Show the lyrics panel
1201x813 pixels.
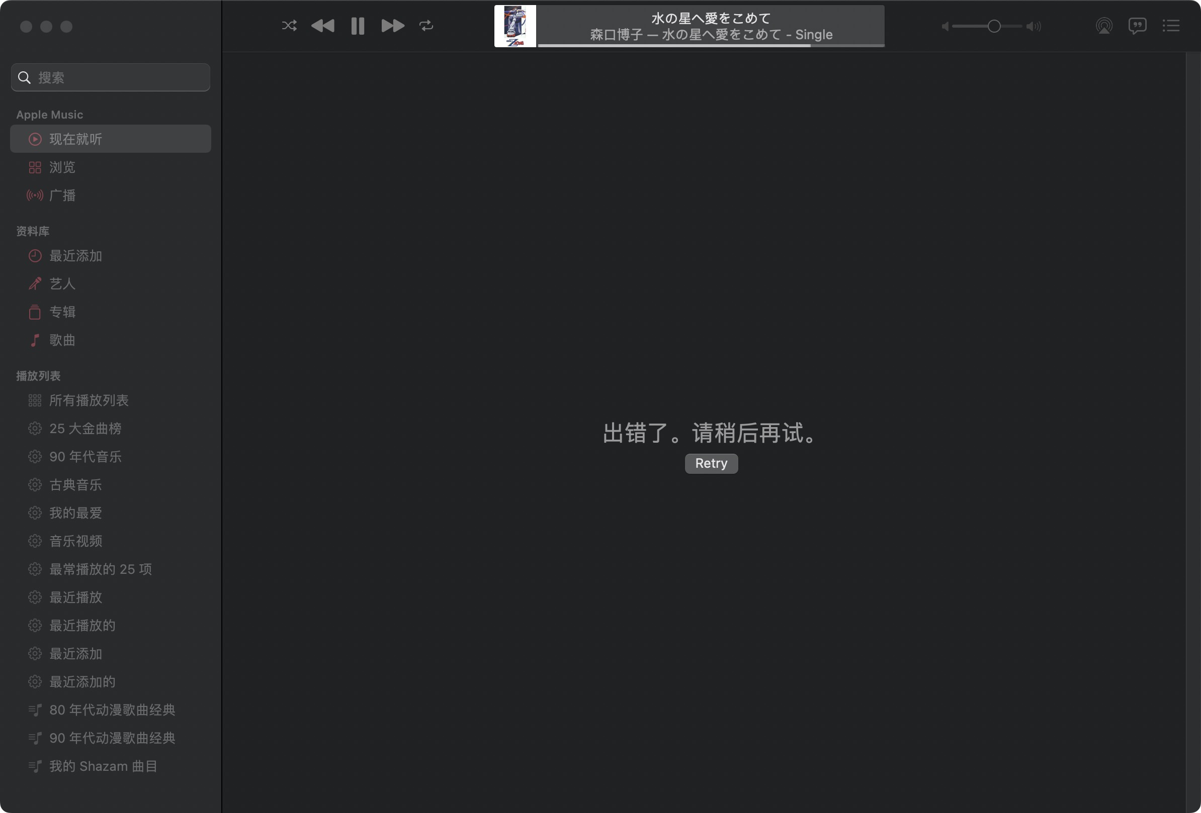[1137, 25]
